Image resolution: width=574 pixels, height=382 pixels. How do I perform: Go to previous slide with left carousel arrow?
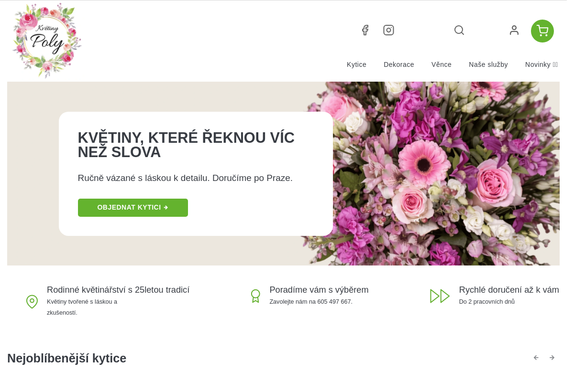pos(536,357)
